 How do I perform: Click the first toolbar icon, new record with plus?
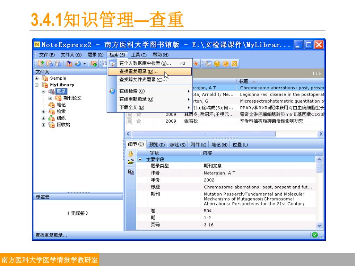click(41, 64)
